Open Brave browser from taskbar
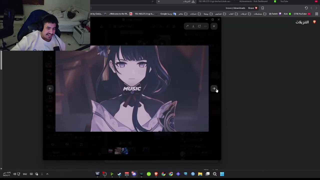The height and width of the screenshot is (180, 320). (x=156, y=174)
